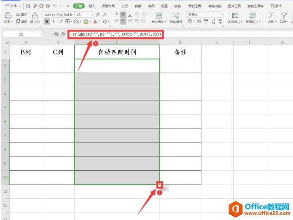Apply the yellow fill color bucket
This screenshot has height=220, width=293.
(86, 22)
